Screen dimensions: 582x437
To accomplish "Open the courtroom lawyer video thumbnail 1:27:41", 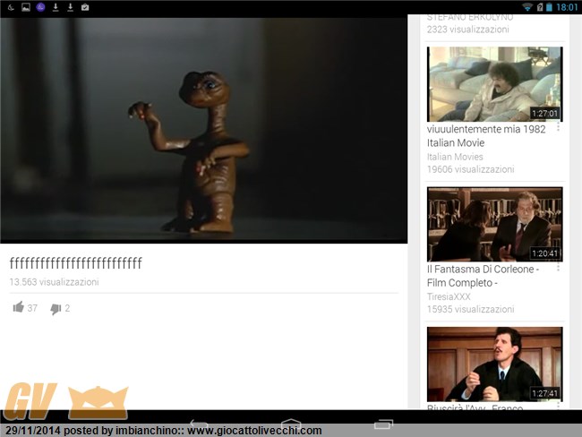I will (495, 364).
